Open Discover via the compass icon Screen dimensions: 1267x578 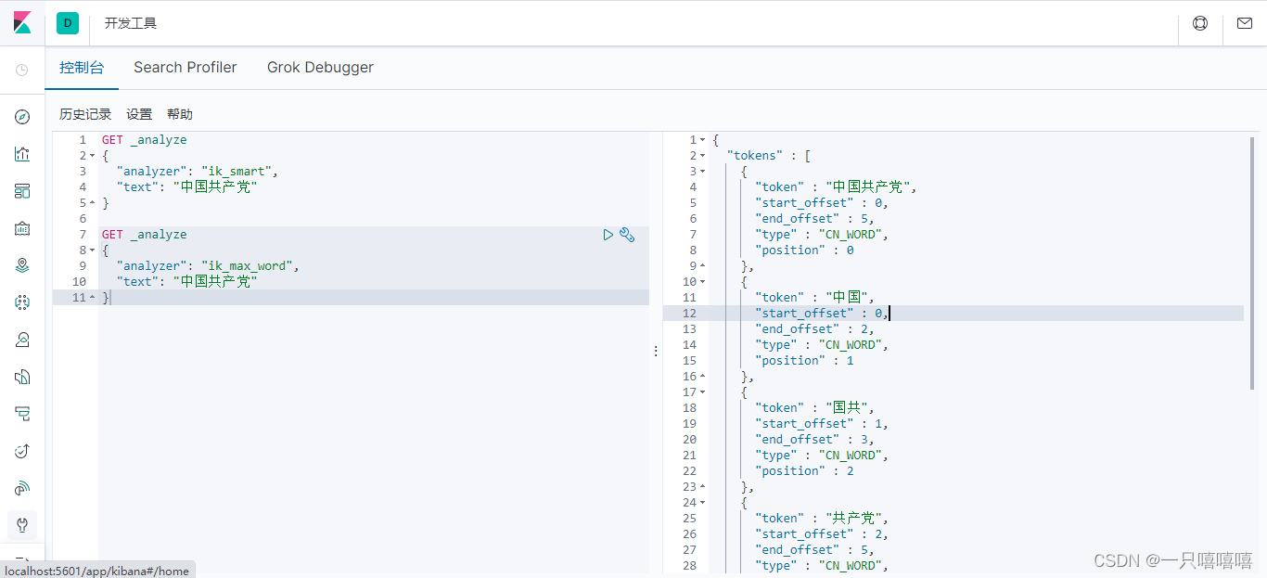[22, 117]
